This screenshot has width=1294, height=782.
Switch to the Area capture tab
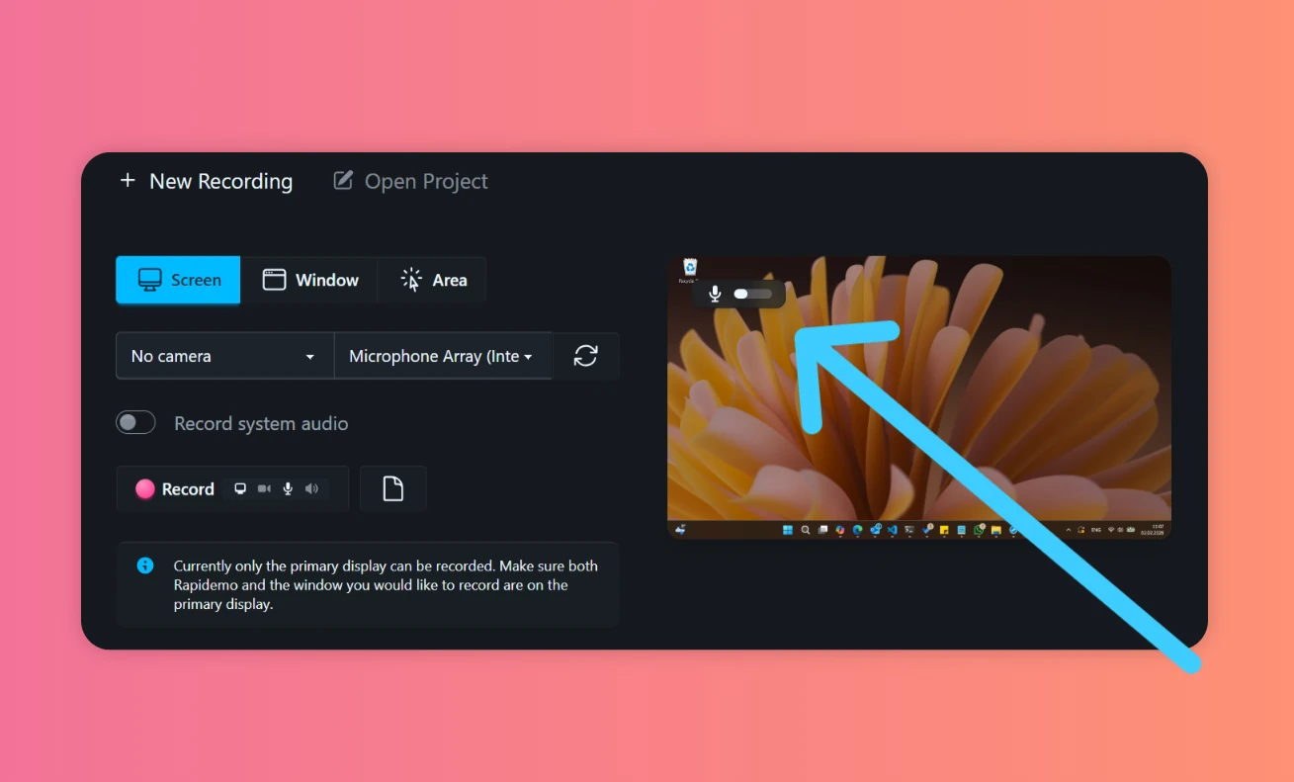pos(432,280)
